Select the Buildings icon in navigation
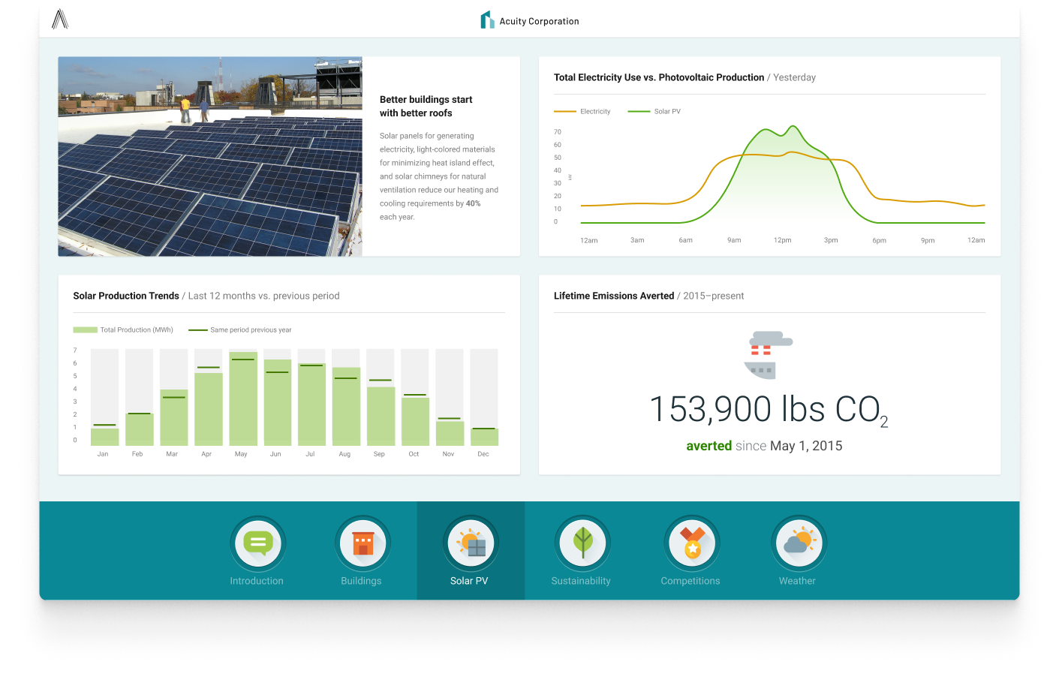Image resolution: width=1059 pixels, height=677 pixels. pyautogui.click(x=363, y=543)
